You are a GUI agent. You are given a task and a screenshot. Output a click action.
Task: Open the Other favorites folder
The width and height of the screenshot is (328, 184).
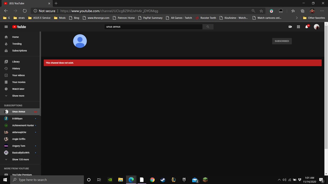[x=314, y=18]
